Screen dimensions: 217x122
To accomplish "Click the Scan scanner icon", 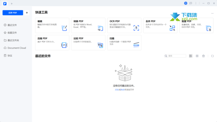I will tap(136, 45).
